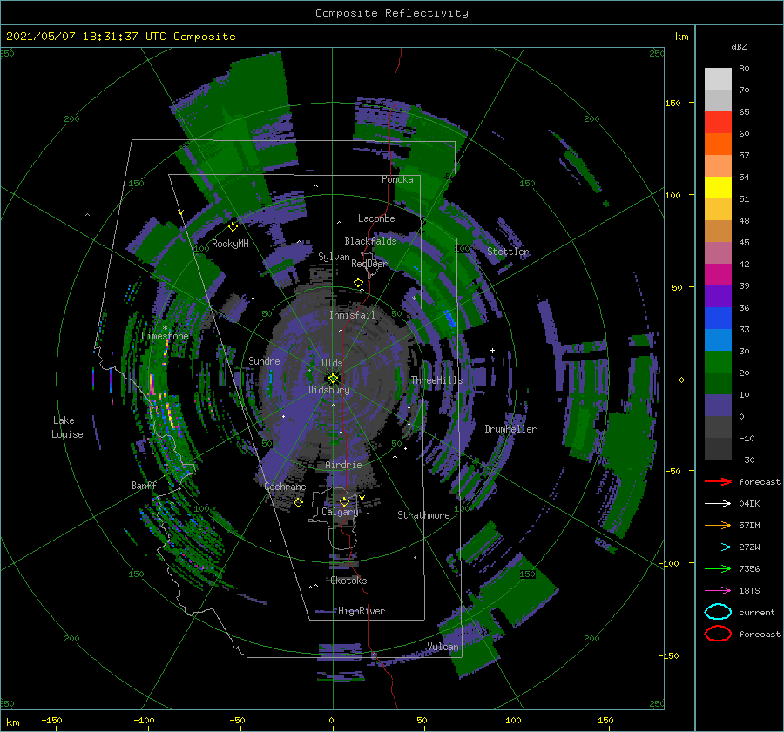Select the slate purple 0-10 dBZ swatch
The image size is (784, 732).
(x=718, y=406)
